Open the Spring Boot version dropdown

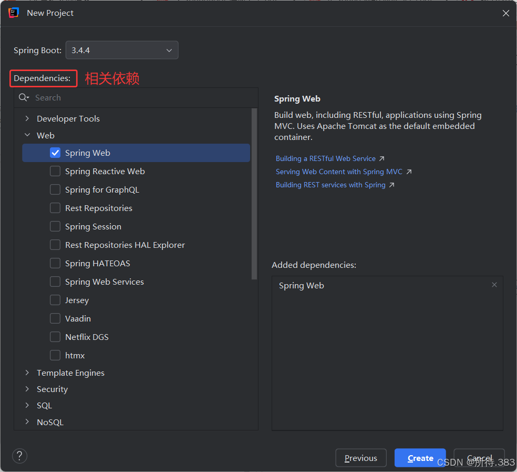coord(122,50)
